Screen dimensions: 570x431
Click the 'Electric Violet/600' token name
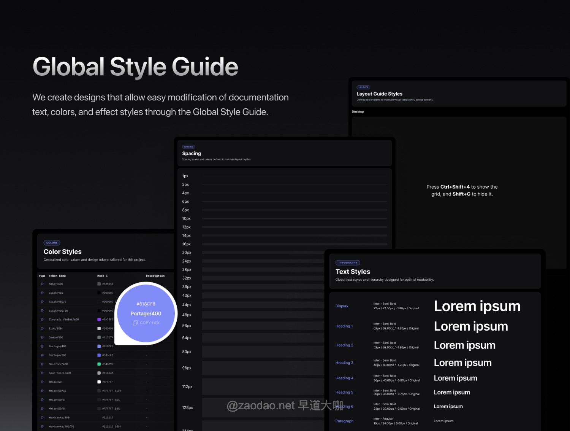64,320
